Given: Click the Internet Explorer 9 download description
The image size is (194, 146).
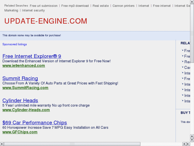Looking at the screenshot, I should pos(57,61).
